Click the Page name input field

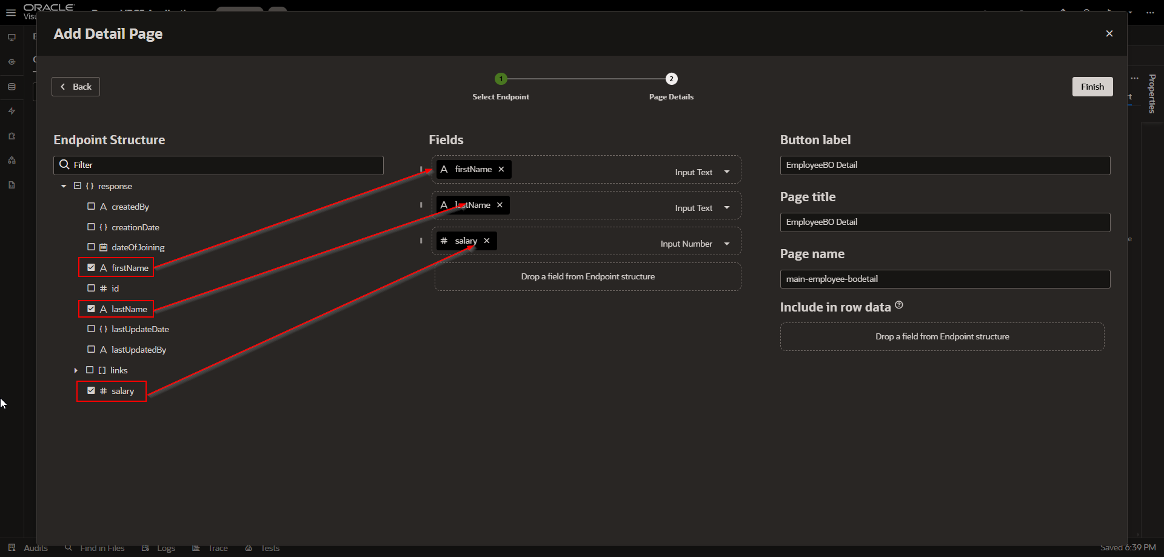point(945,279)
